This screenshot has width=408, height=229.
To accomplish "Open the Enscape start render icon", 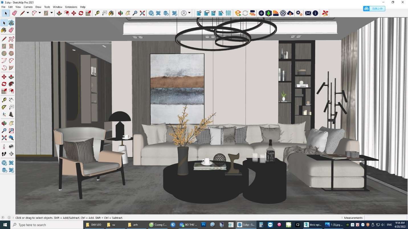I will (x=238, y=13).
